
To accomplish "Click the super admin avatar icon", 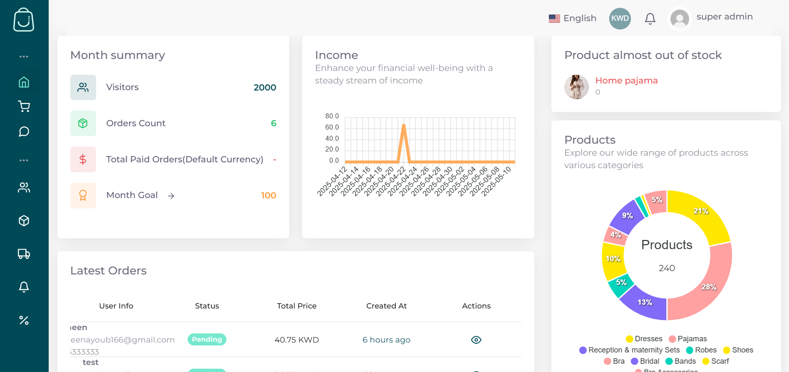I will point(680,19).
